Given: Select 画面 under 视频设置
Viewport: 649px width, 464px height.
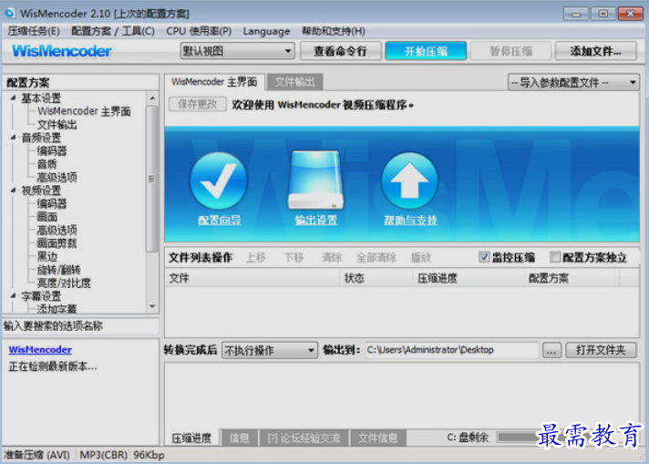Looking at the screenshot, I should pos(46,217).
